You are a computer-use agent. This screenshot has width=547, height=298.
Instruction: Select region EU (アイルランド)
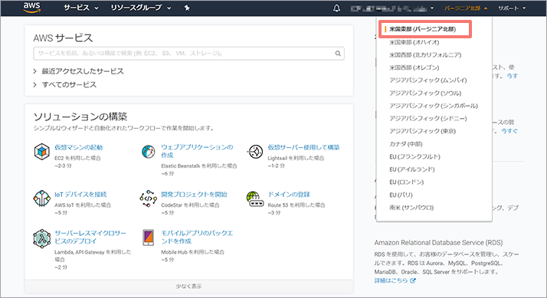[412, 169]
